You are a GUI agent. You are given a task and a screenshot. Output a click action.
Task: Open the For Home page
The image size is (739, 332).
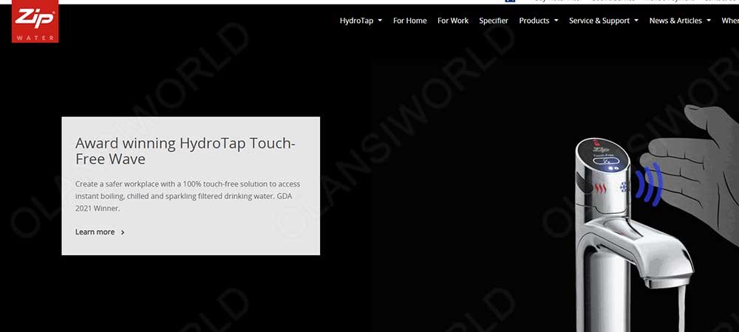pyautogui.click(x=409, y=21)
